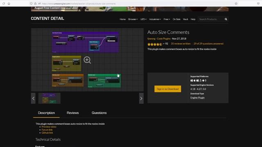Bookmark this page with star icon
Viewport: 262px width, 147px height.
tap(236, 4)
